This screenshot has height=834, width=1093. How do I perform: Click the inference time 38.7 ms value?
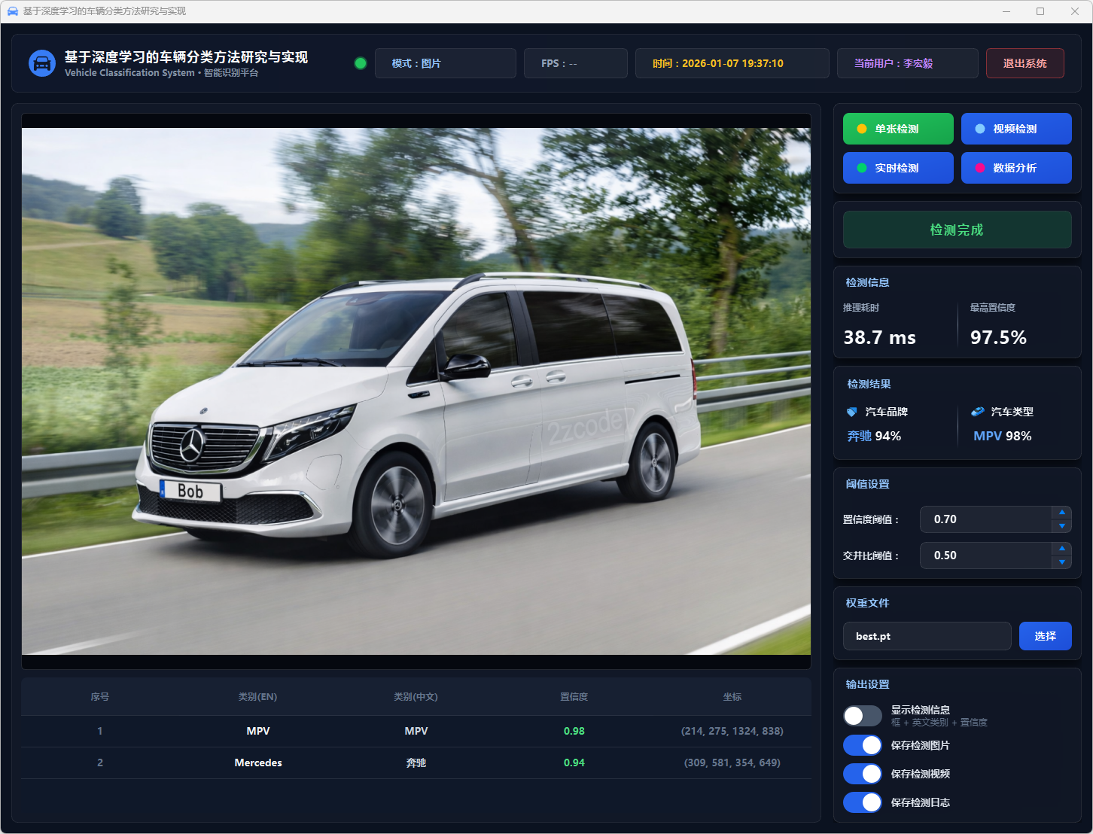(x=880, y=337)
